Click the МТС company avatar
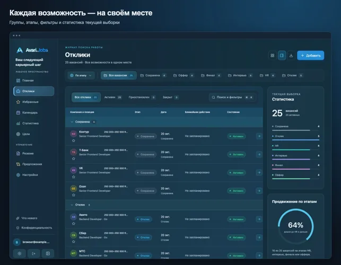Screen dimensions: 341x265 point(74,253)
